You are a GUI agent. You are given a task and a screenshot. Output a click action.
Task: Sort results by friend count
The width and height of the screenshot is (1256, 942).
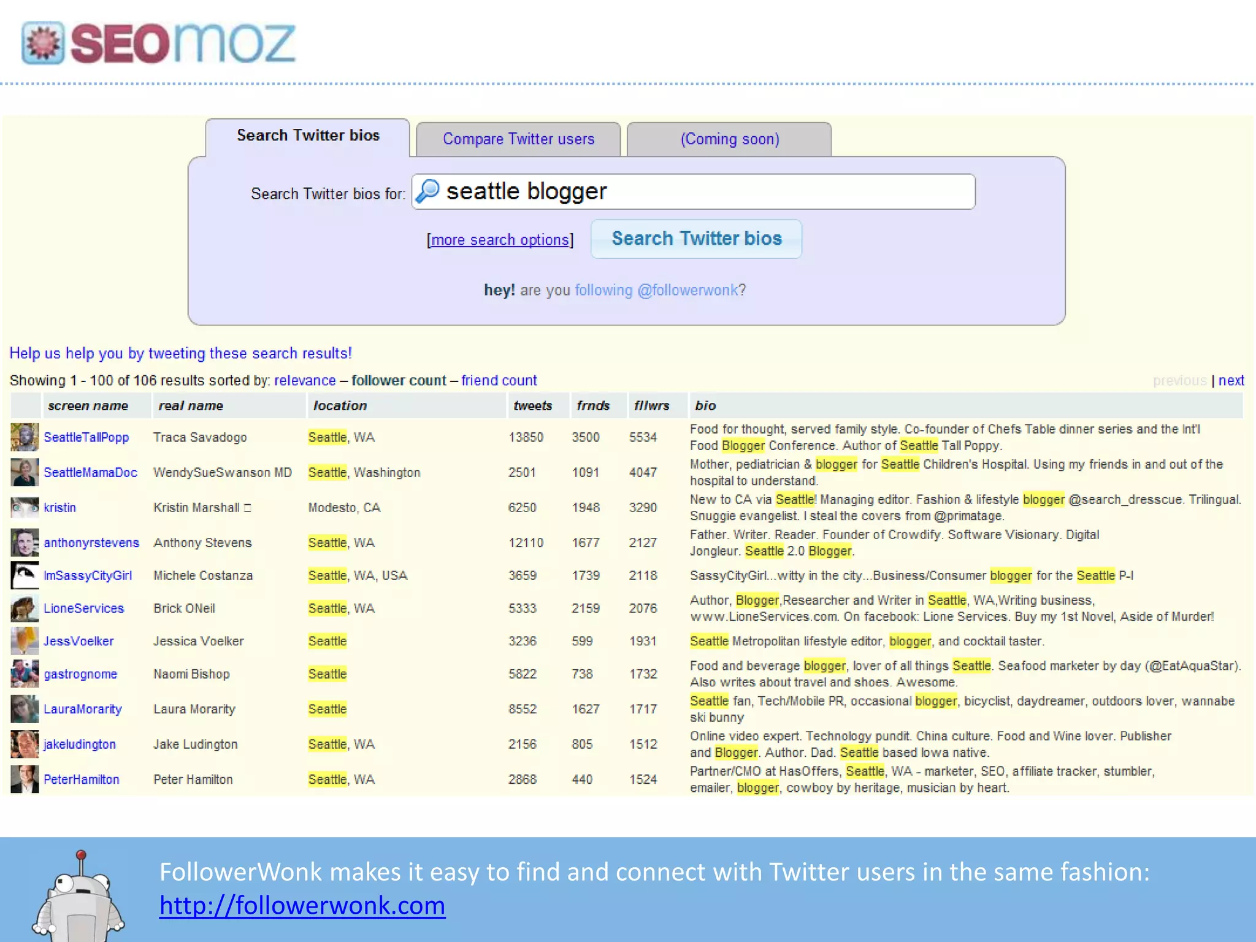click(499, 380)
